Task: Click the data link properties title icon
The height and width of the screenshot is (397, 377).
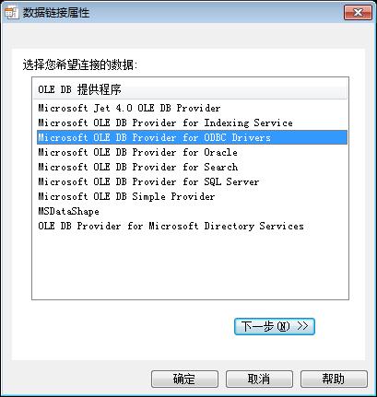Action: (x=12, y=12)
